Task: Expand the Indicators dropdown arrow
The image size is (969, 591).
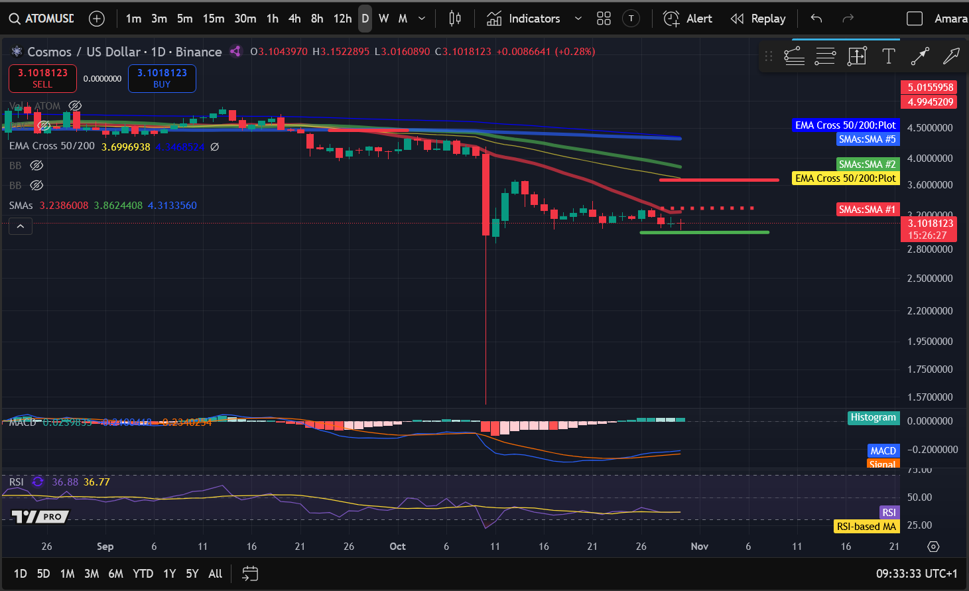Action: tap(577, 18)
